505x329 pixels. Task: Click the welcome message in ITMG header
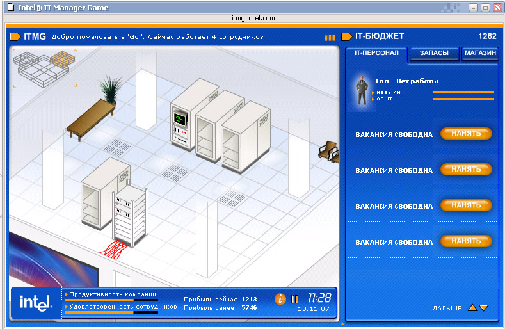coord(157,37)
